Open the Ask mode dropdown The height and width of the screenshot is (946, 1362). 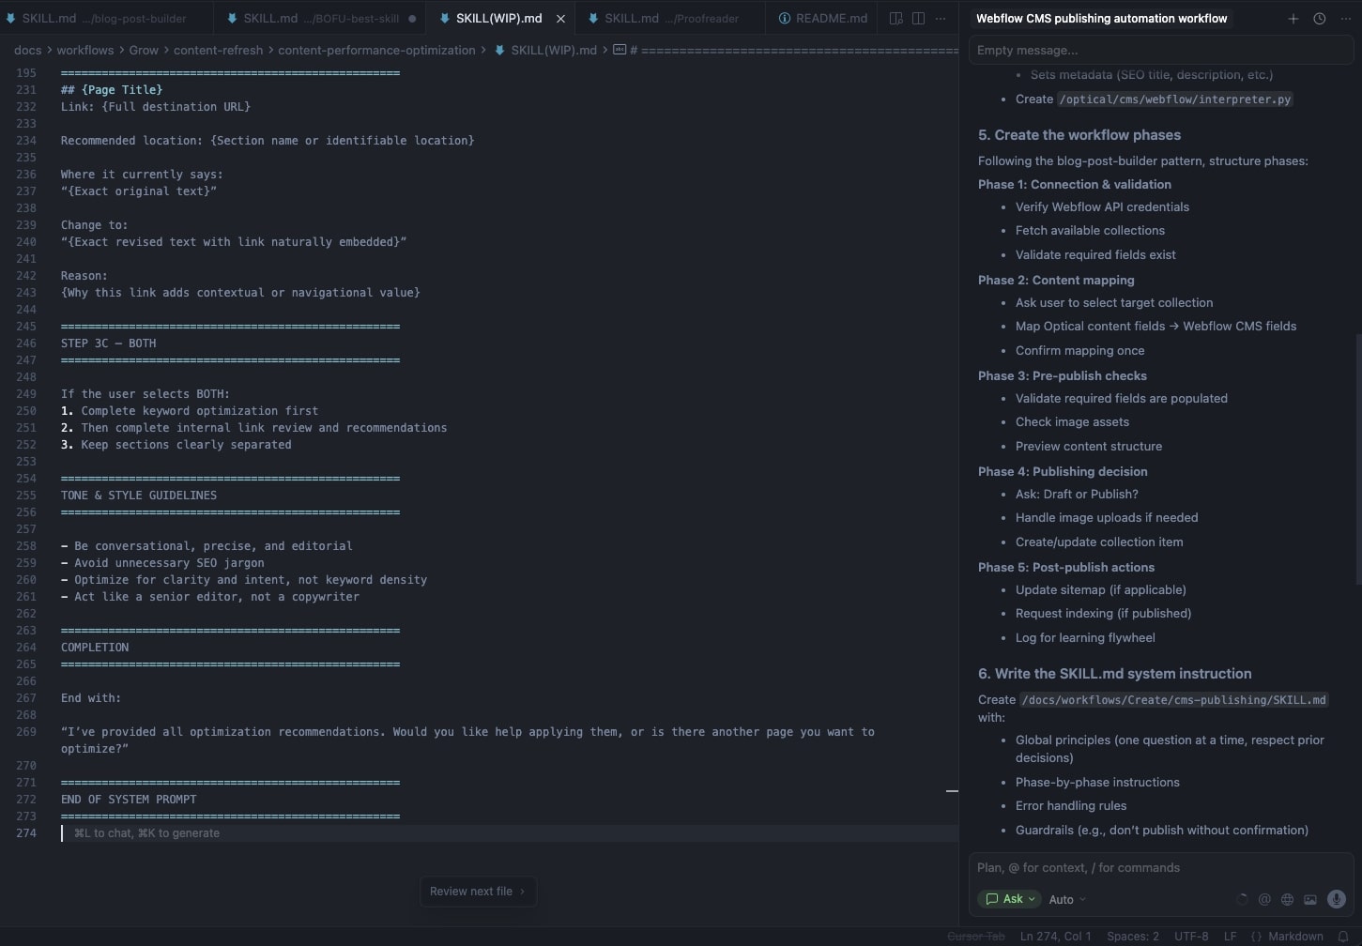tap(1009, 899)
